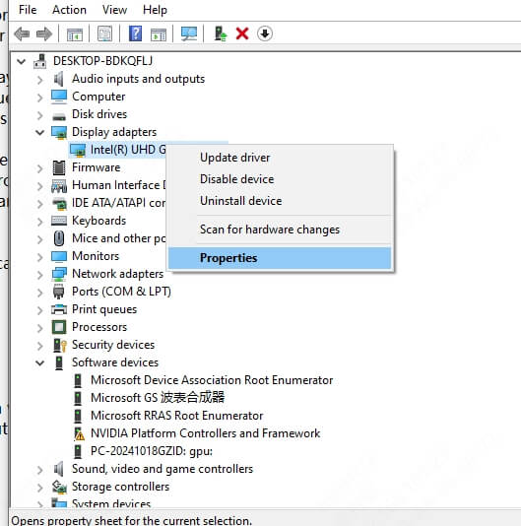The width and height of the screenshot is (521, 526).
Task: Open the Action menu
Action: click(70, 10)
